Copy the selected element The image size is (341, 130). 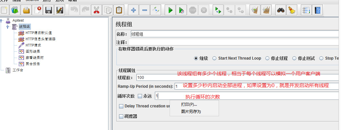tap(108, 10)
